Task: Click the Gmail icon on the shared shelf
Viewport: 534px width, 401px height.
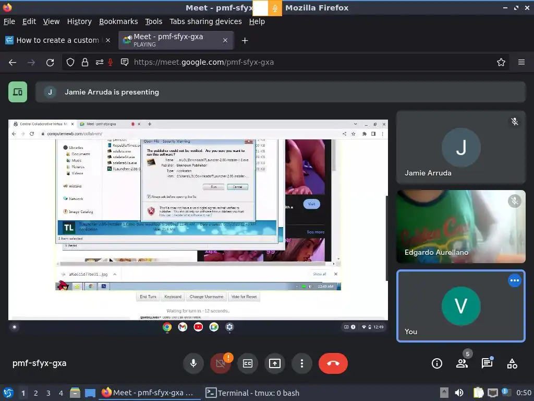Action: [x=183, y=327]
